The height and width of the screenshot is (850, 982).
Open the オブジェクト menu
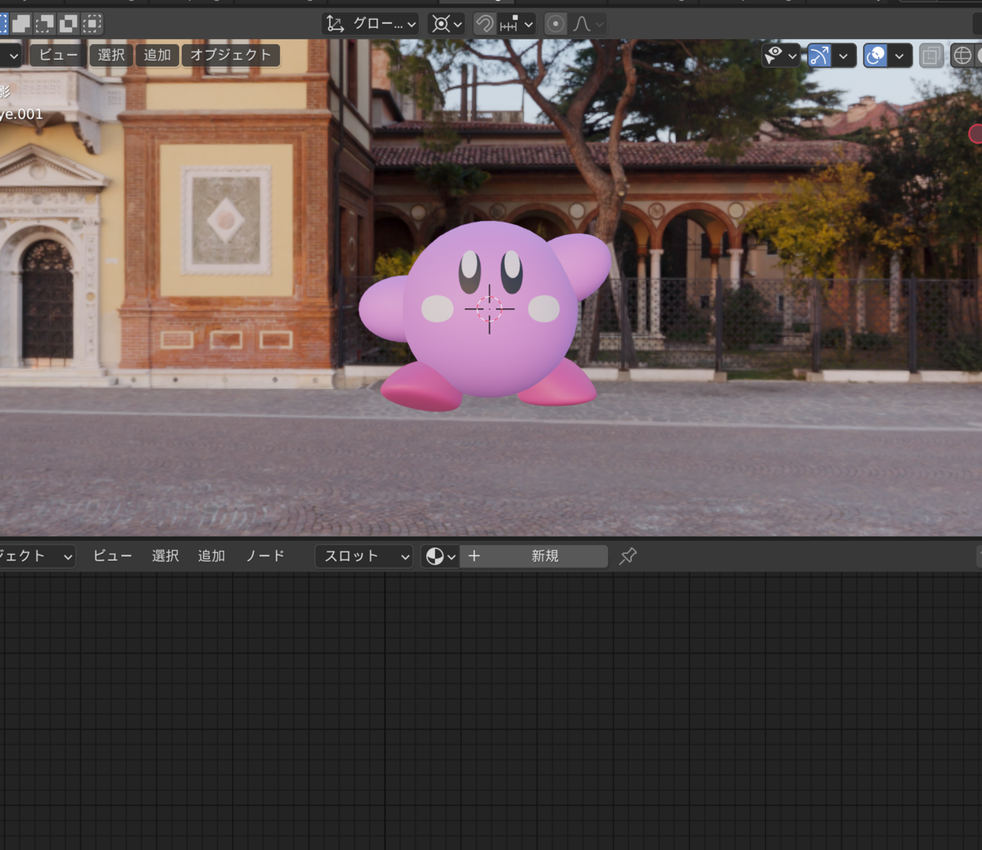click(x=231, y=55)
